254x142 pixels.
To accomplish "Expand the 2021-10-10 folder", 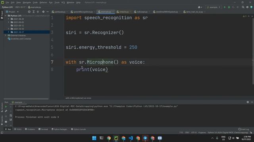I will pyautogui.click(x=9, y=29).
